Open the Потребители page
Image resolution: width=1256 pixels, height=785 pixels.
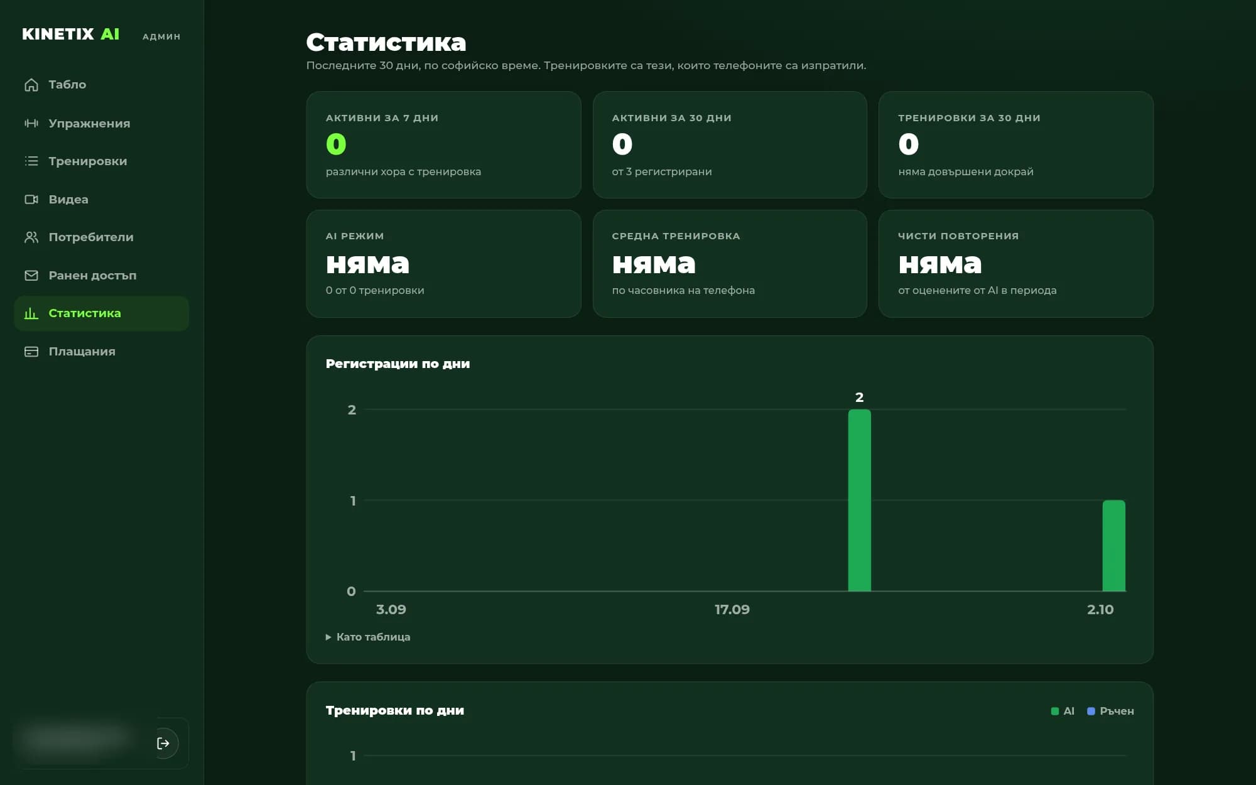101,237
